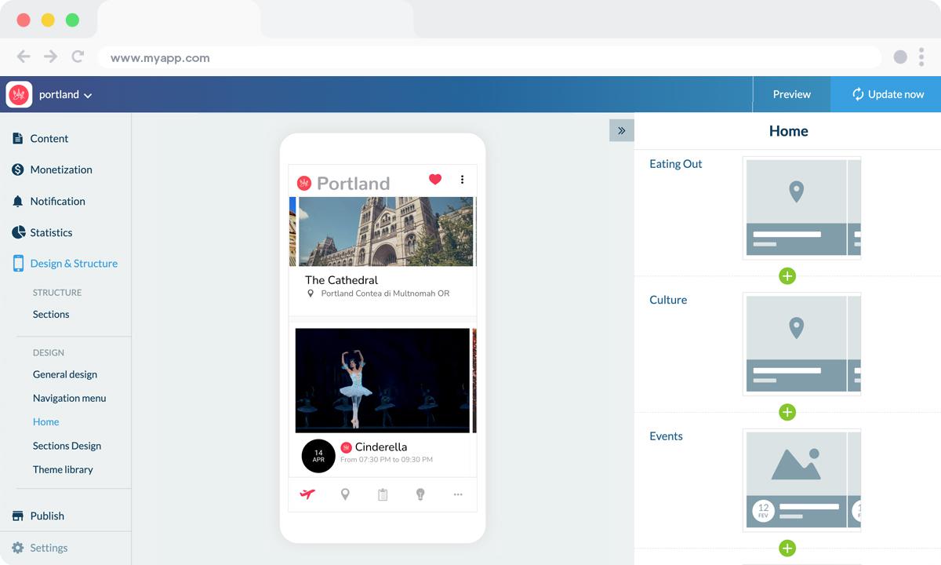Click the browser address bar

486,57
